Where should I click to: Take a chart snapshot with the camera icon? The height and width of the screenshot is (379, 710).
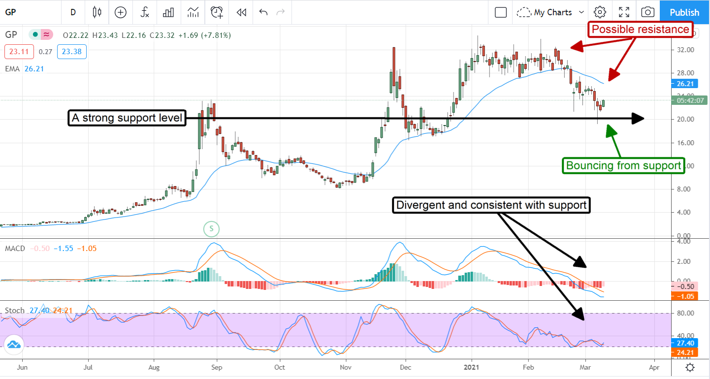coord(648,12)
